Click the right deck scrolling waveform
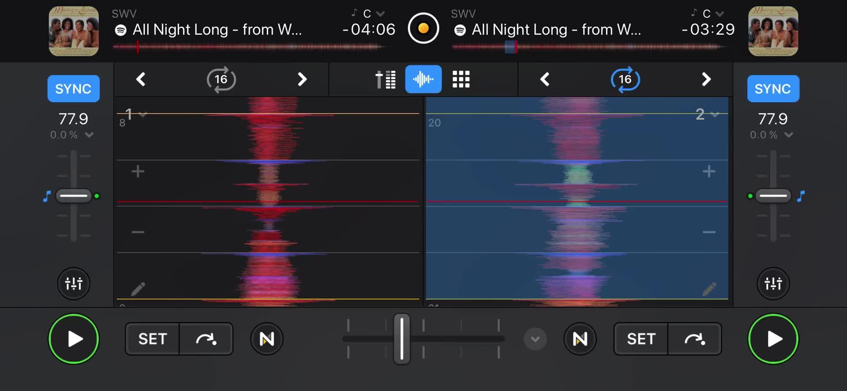The image size is (847, 391). click(577, 201)
